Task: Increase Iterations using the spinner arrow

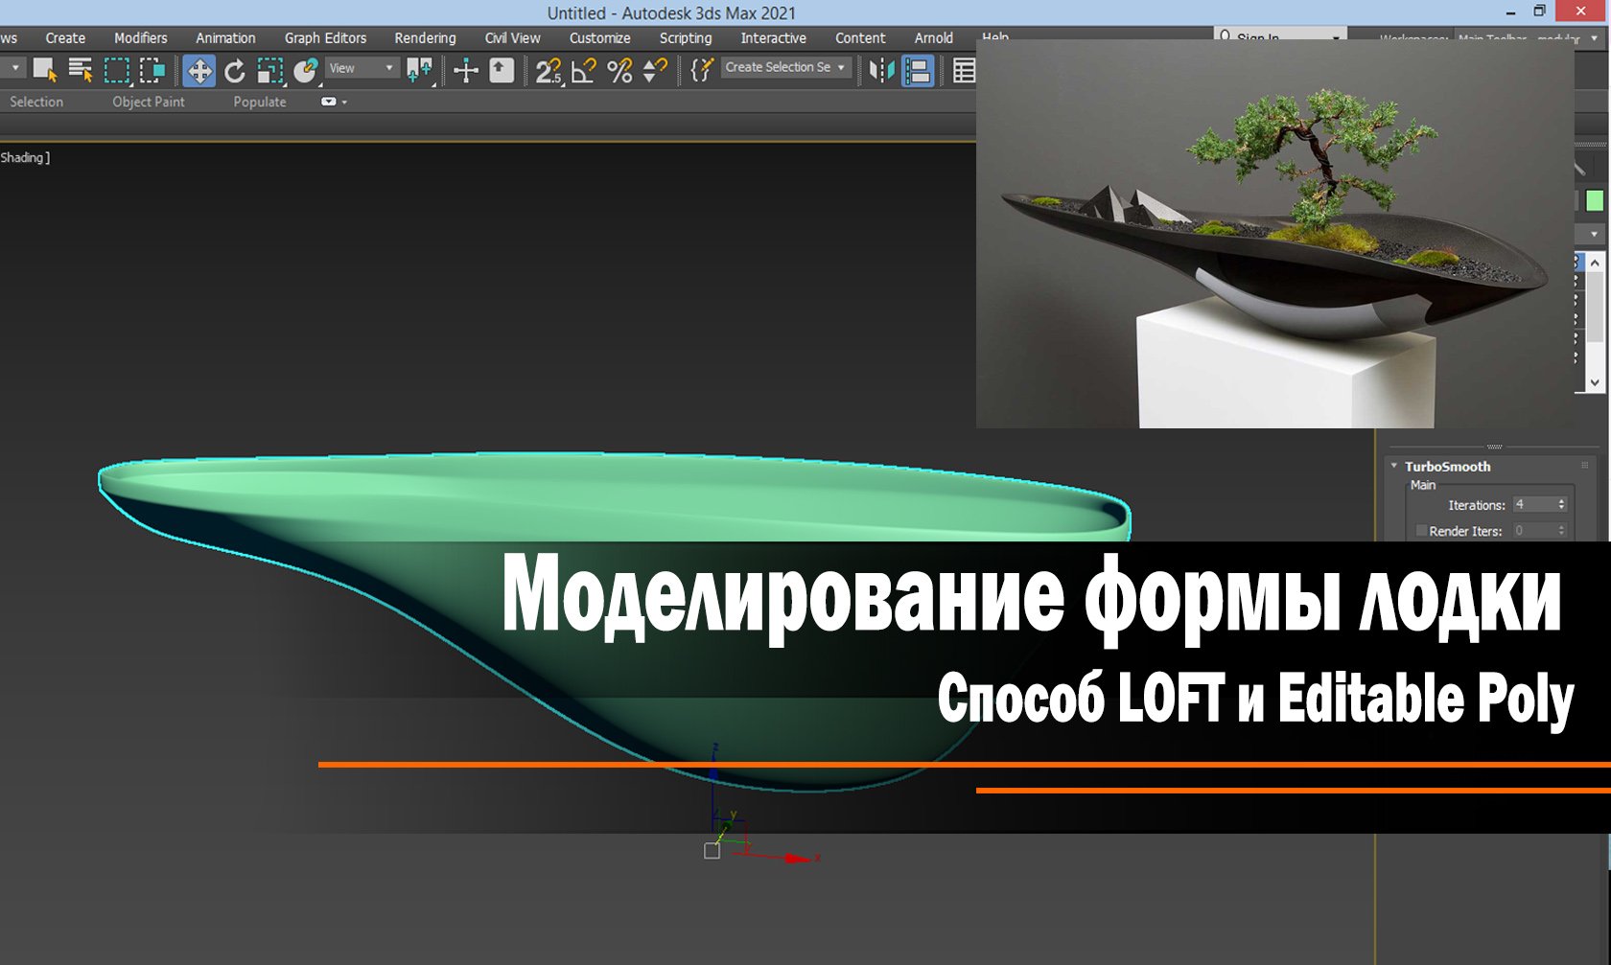Action: click(x=1562, y=500)
